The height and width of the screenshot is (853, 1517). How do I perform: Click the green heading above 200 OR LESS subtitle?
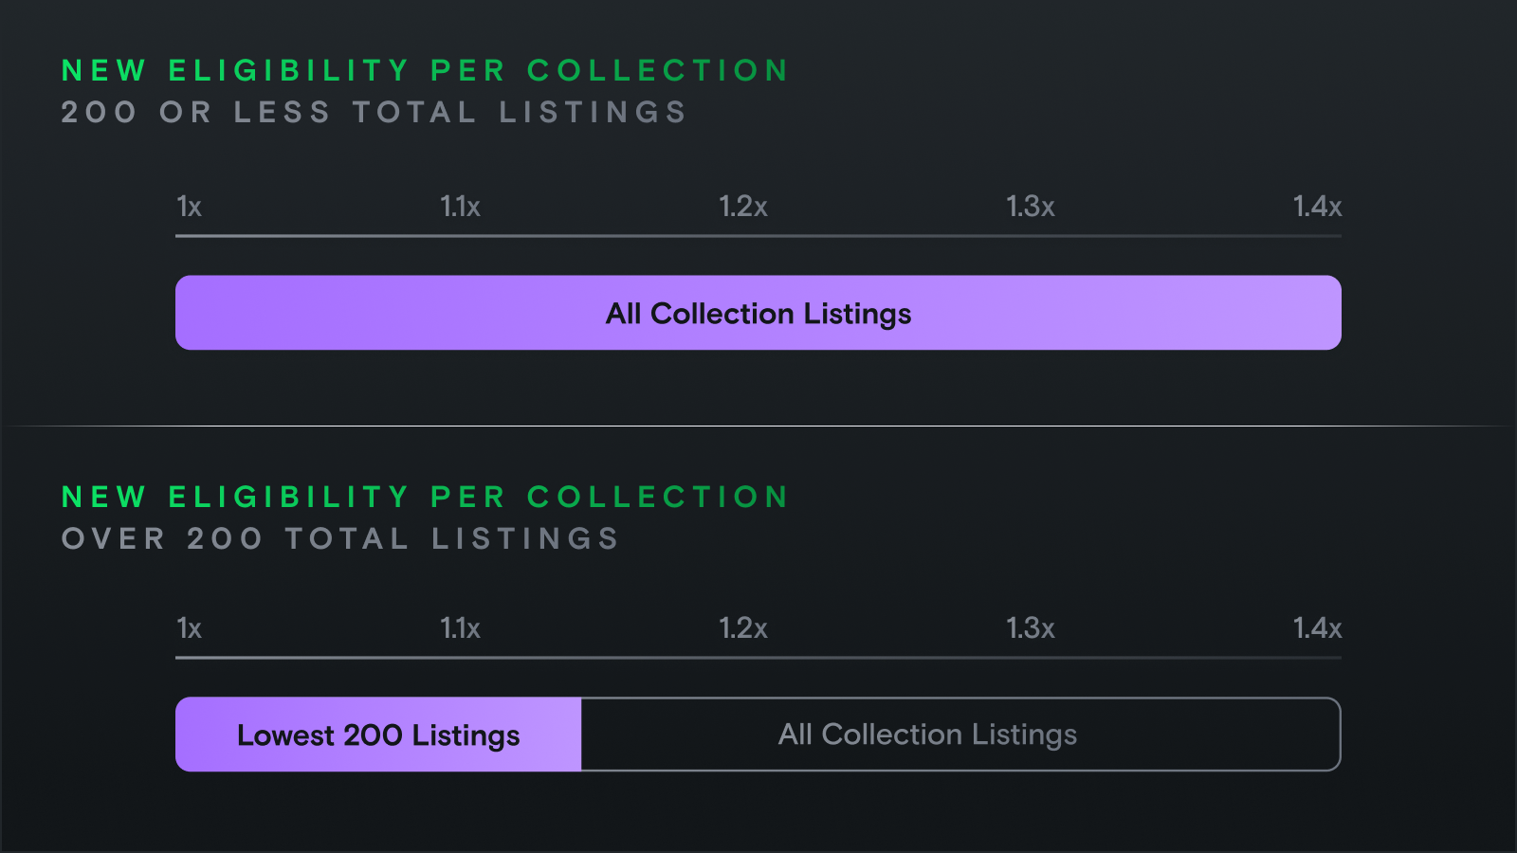coord(425,71)
